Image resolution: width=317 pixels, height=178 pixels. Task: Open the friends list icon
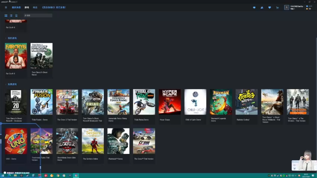coord(262,8)
